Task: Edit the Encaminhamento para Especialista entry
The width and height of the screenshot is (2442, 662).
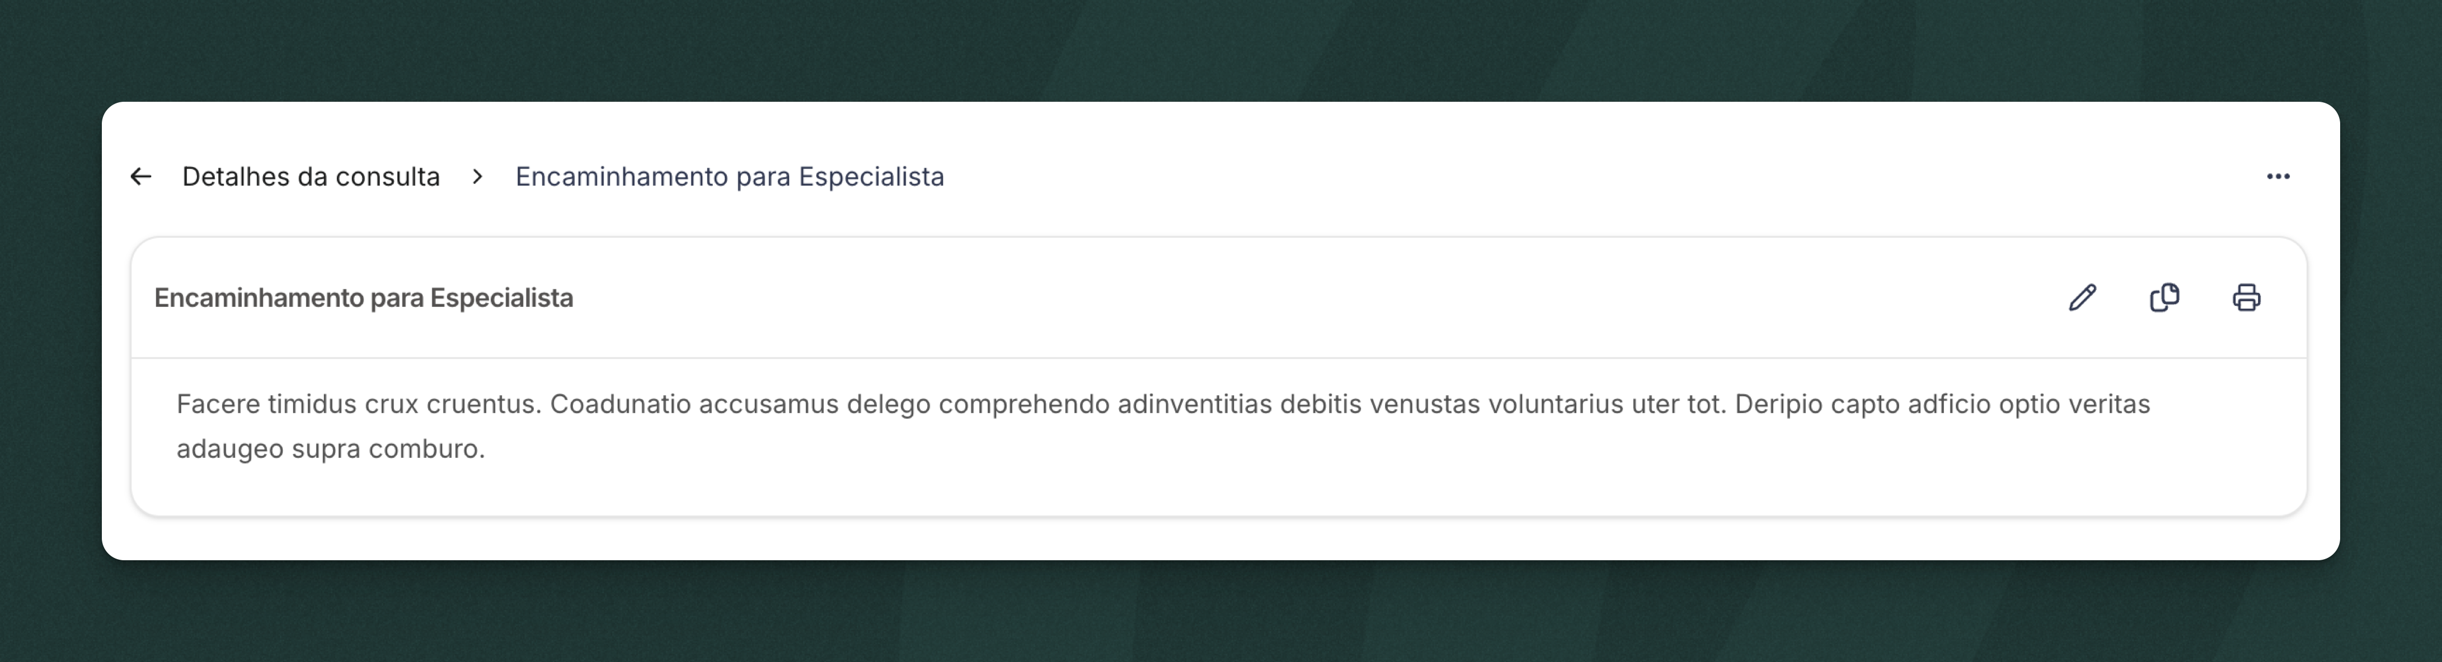Action: point(2082,297)
